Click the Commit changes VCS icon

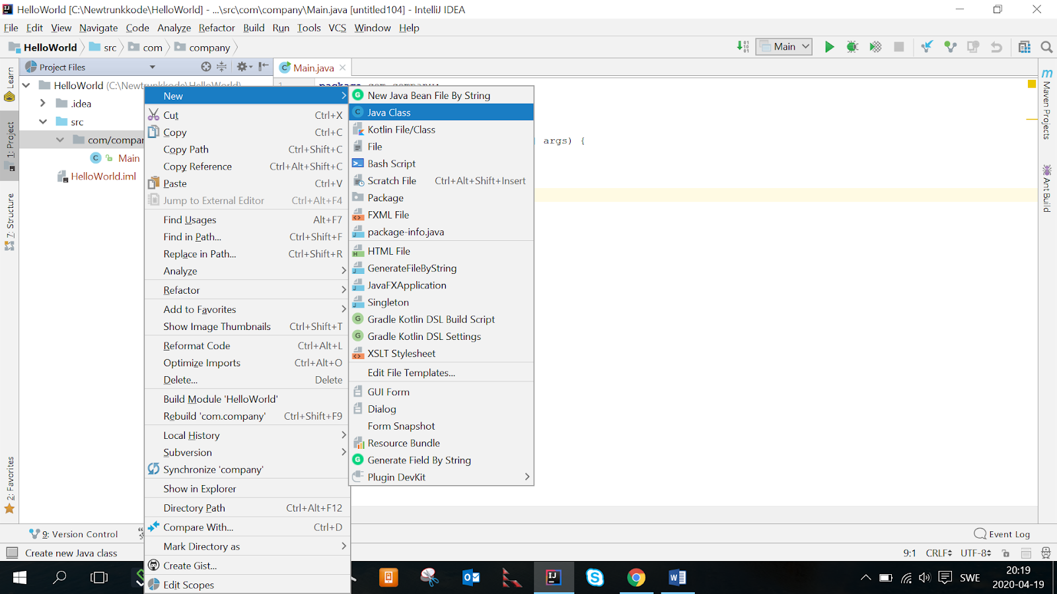pyautogui.click(x=950, y=47)
